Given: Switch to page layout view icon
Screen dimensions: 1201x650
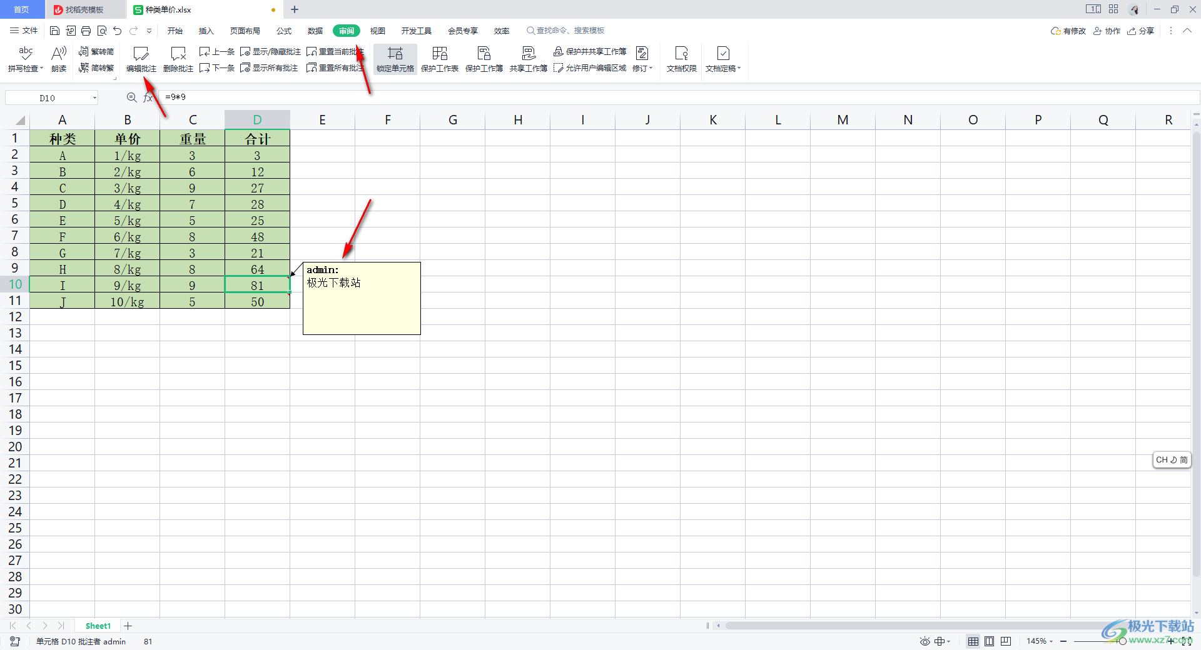Looking at the screenshot, I should pyautogui.click(x=989, y=641).
